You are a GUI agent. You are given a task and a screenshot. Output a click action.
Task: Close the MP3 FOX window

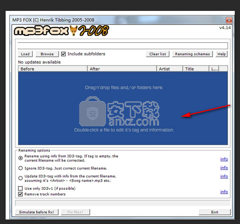(x=229, y=20)
